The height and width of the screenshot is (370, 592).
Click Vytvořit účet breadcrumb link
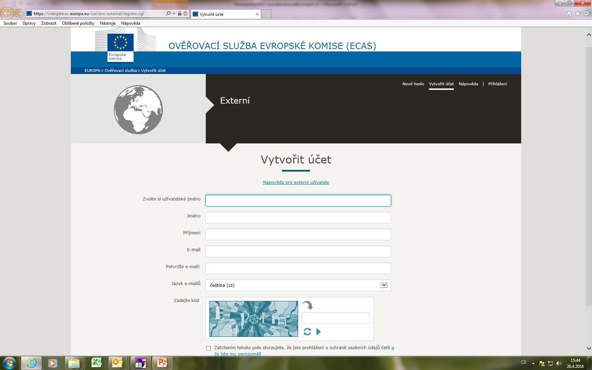(154, 70)
